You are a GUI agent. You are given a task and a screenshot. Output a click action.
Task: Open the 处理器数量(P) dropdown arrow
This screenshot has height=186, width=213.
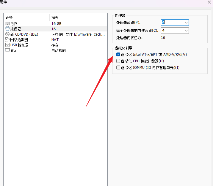click(186, 23)
